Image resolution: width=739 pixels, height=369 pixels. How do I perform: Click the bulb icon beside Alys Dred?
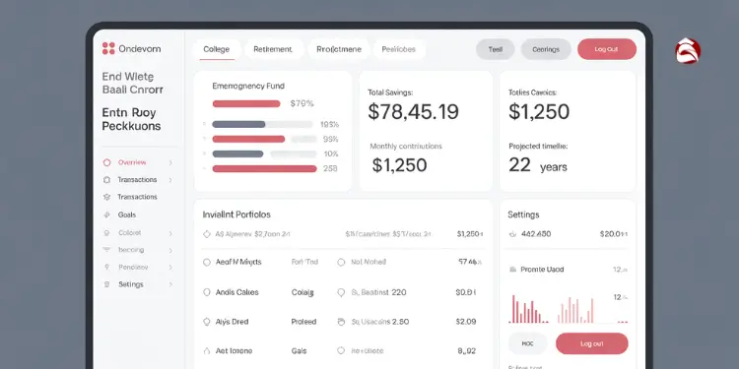pyautogui.click(x=207, y=322)
